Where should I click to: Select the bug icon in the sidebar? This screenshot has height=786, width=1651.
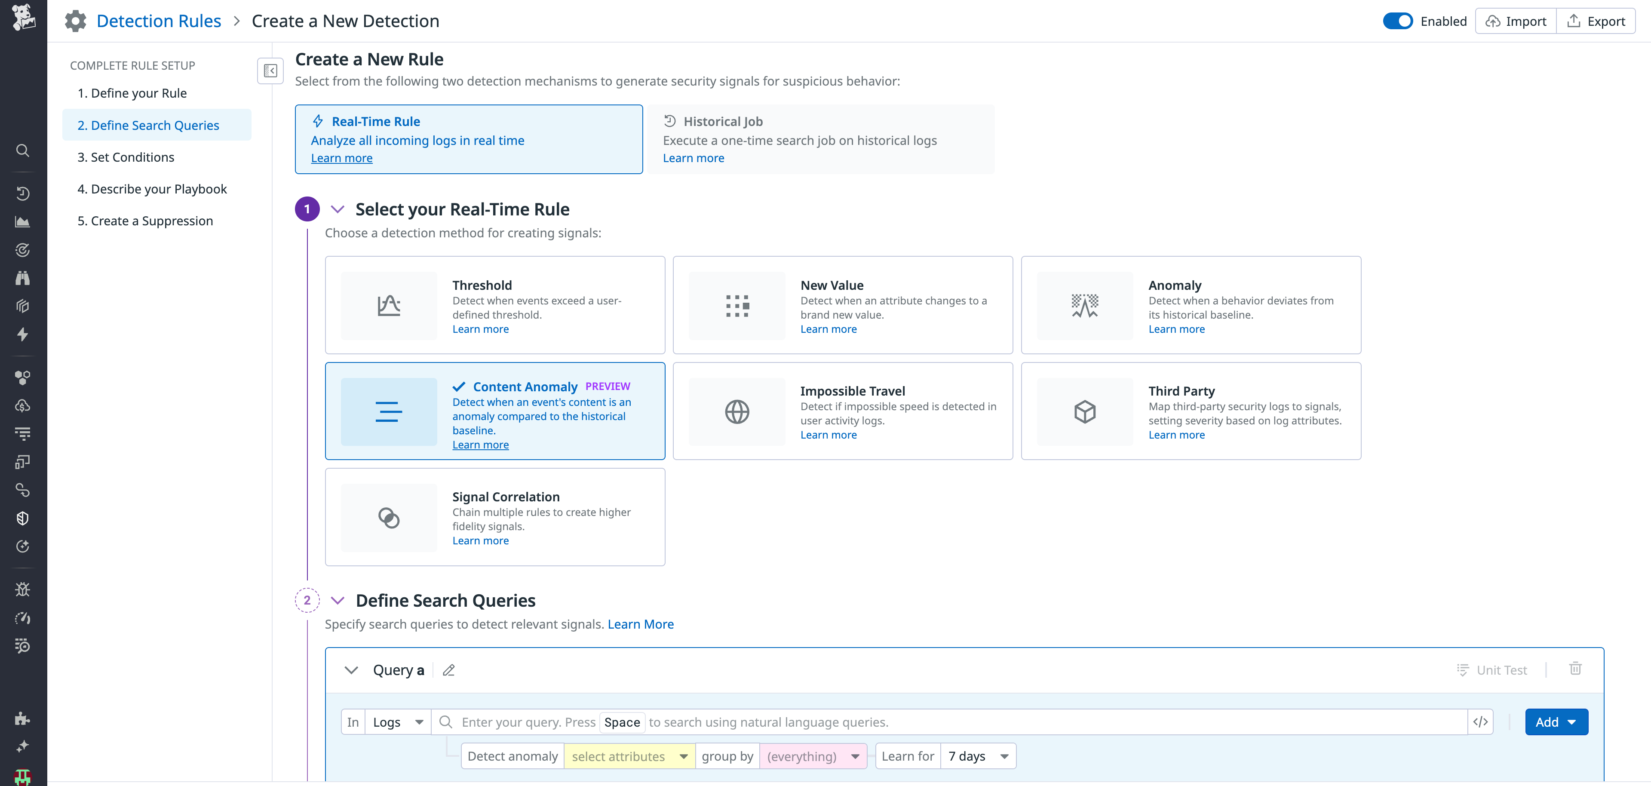pos(22,589)
